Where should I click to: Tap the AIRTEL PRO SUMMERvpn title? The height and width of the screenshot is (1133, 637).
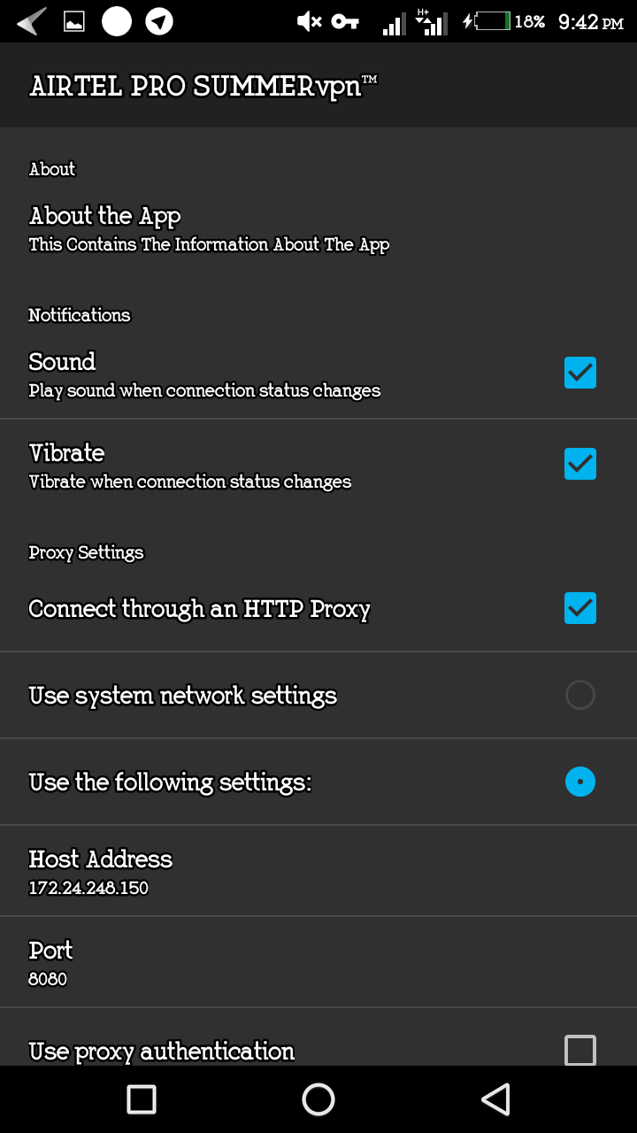pyautogui.click(x=203, y=86)
